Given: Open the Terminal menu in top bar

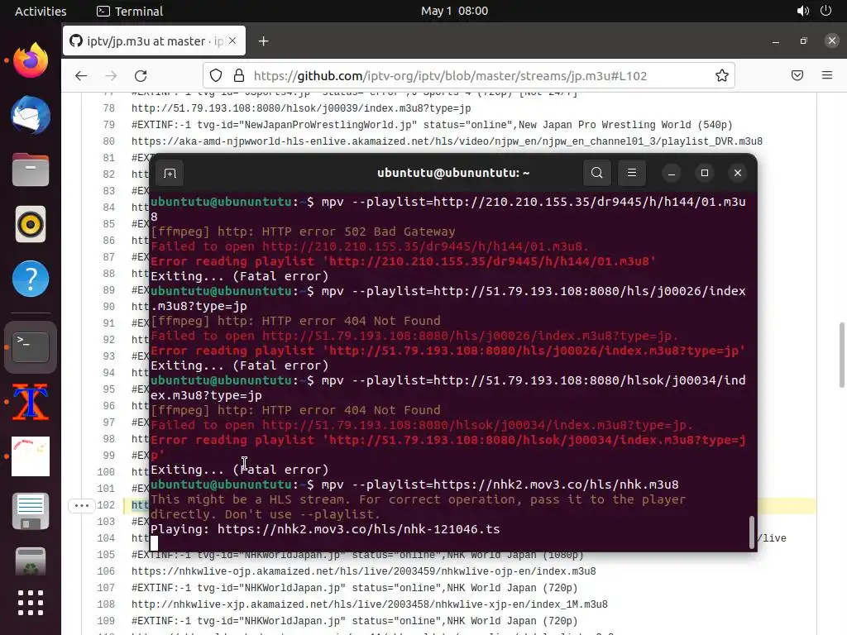Looking at the screenshot, I should coord(130,12).
